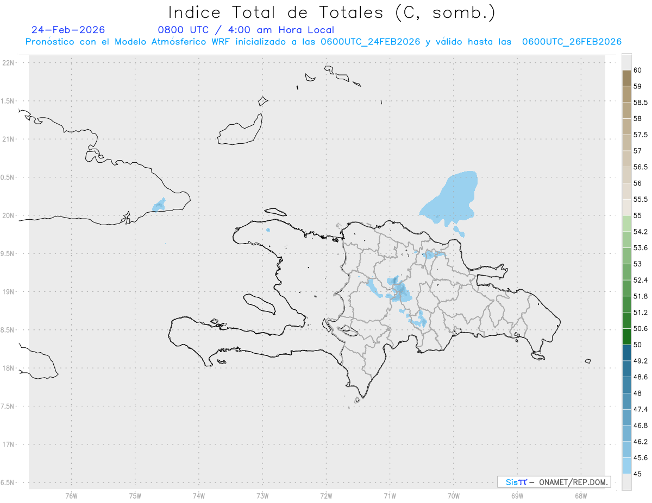
Task: Click the "53.6" colorbar value
Action: click(x=641, y=248)
